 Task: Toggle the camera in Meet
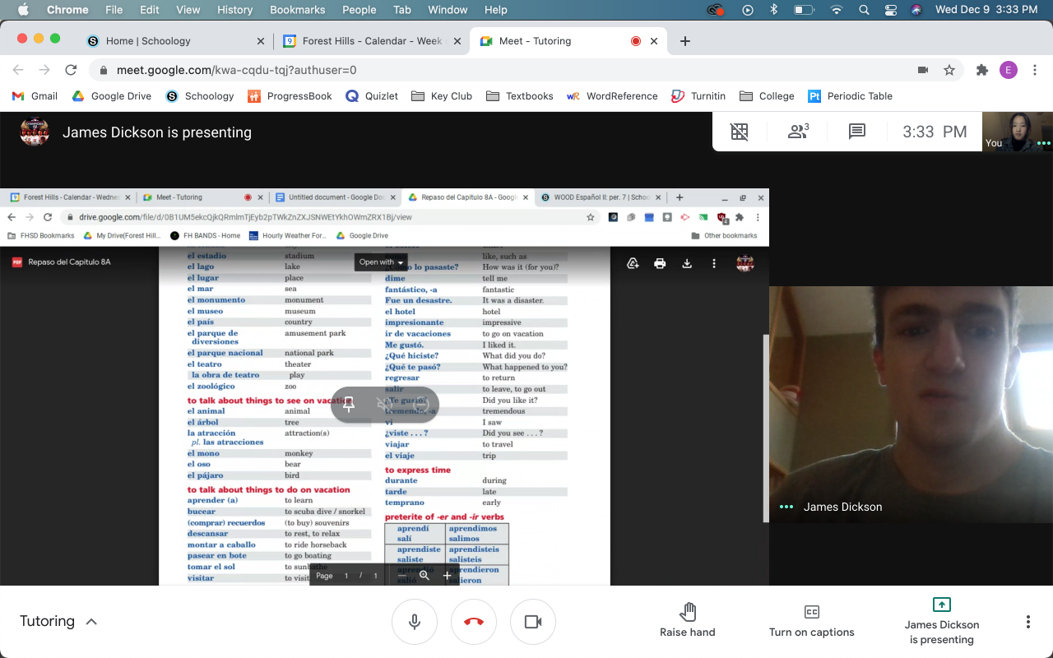coord(533,622)
